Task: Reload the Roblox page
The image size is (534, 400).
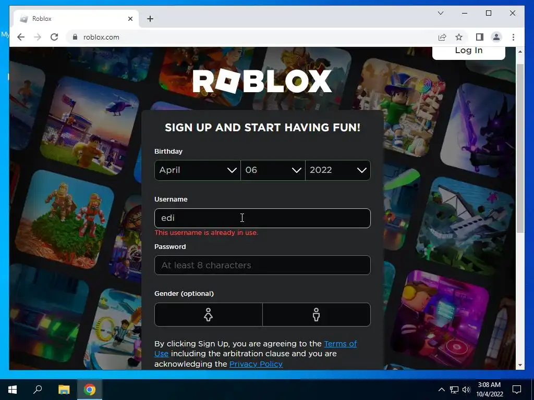Action: click(x=54, y=37)
